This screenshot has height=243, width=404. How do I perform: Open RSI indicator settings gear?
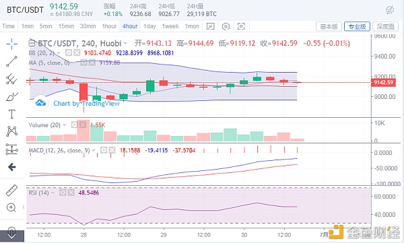63,193
